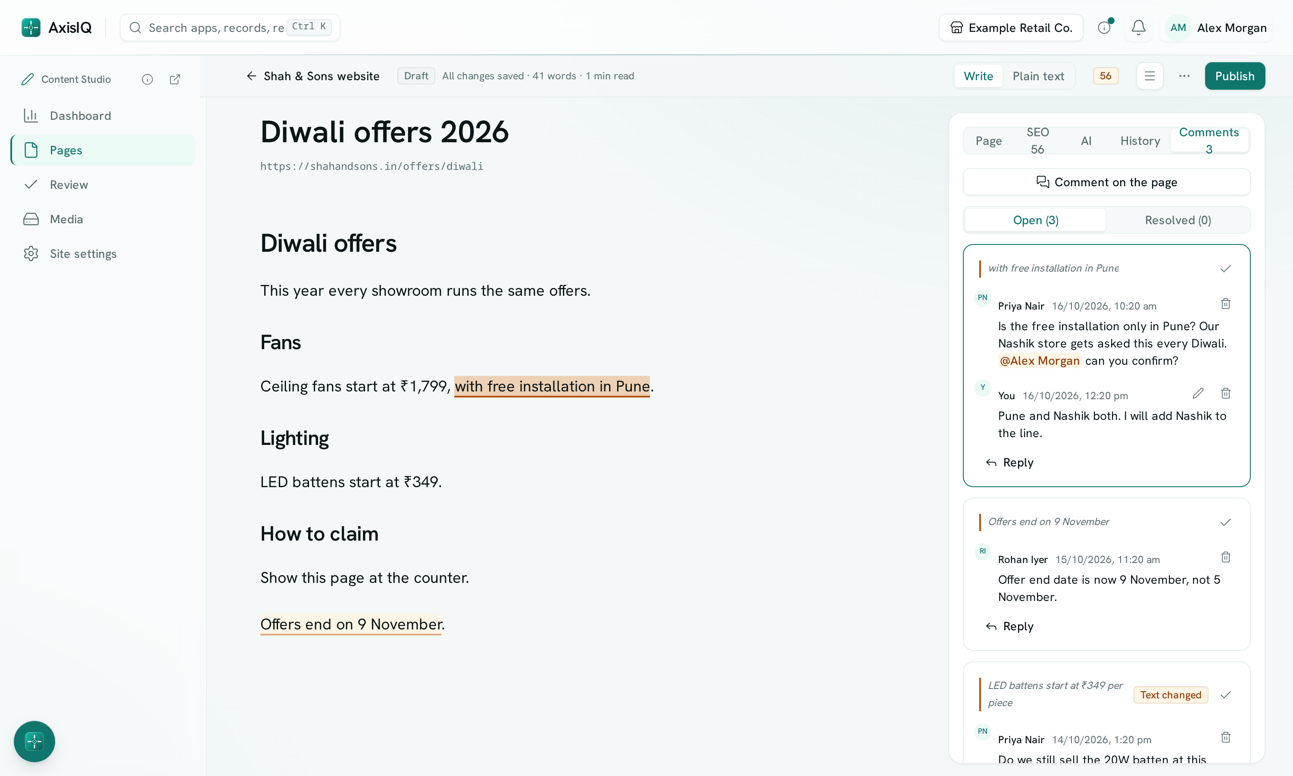Open the notifications bell

1138,27
